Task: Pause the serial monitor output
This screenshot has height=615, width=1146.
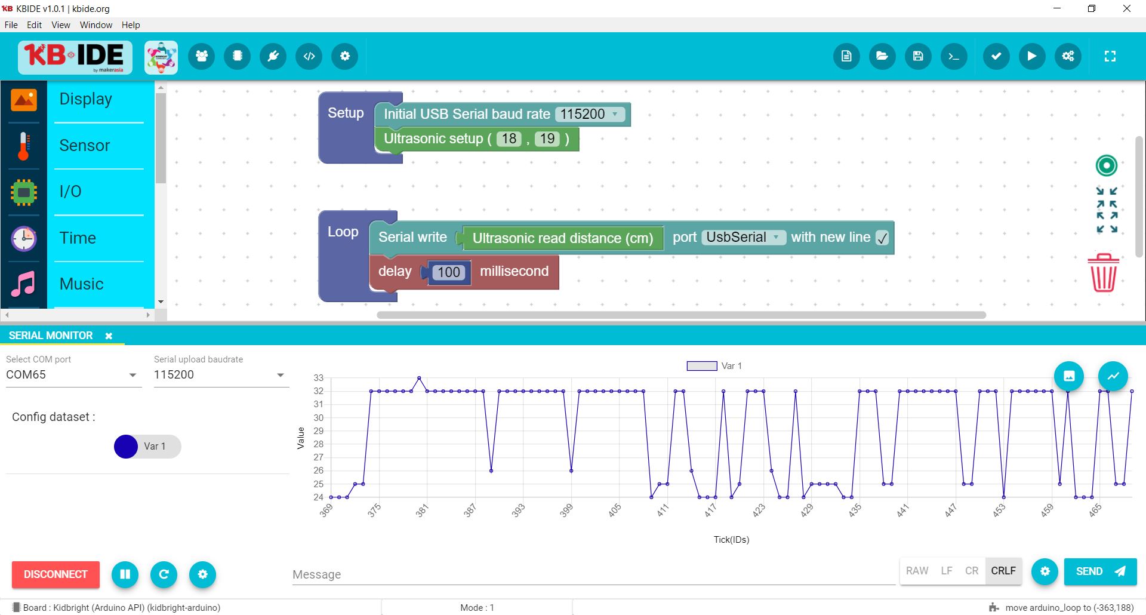Action: (x=125, y=574)
